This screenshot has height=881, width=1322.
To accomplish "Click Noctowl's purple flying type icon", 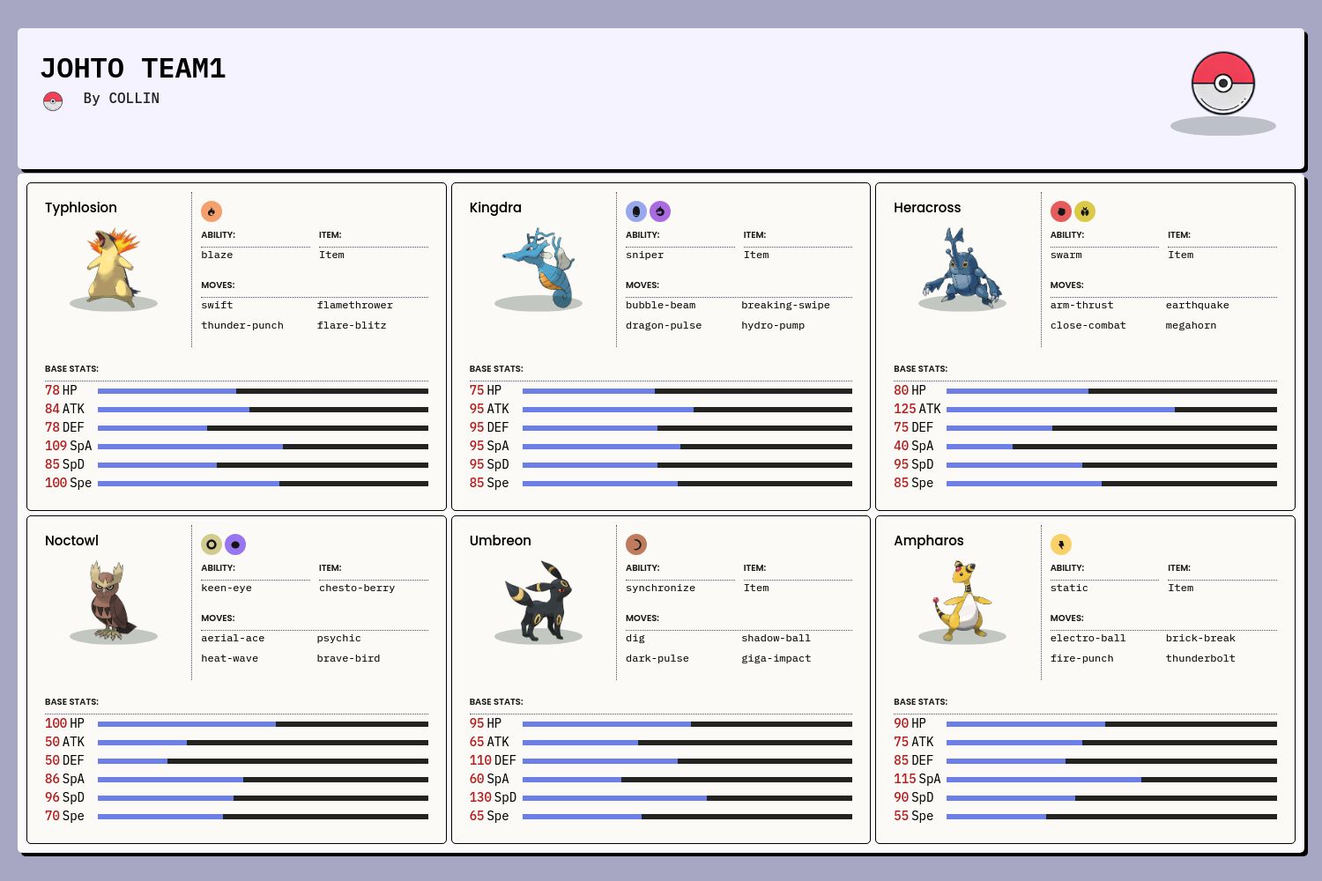I will pyautogui.click(x=235, y=544).
